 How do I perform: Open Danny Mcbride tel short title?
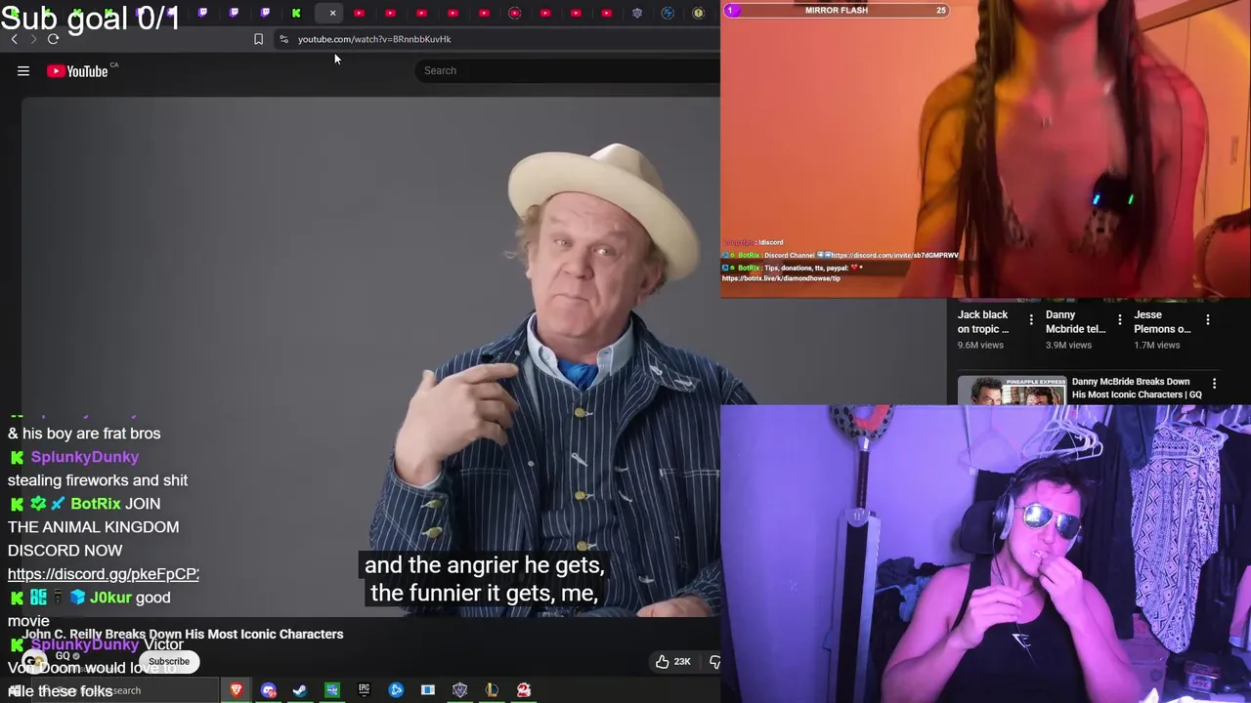click(x=1075, y=321)
